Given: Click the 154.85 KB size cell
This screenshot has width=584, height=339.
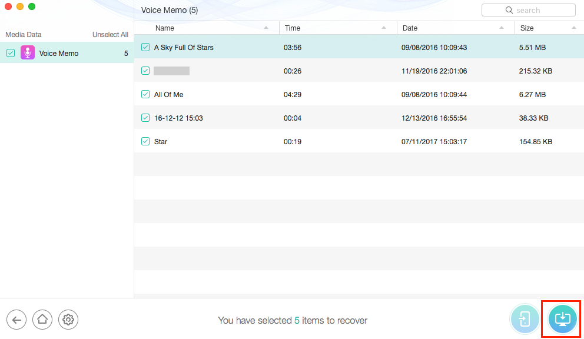Looking at the screenshot, I should click(x=536, y=142).
